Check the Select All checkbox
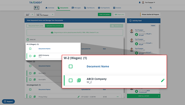The image size is (185, 105). (28, 40)
